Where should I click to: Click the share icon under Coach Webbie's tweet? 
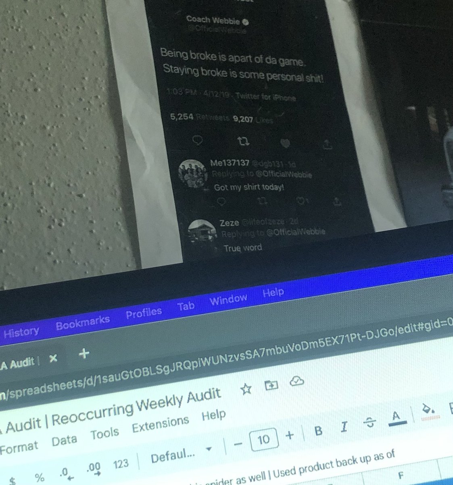(x=328, y=144)
